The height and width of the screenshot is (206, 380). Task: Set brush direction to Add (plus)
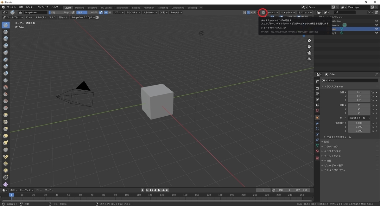tap(106, 12)
